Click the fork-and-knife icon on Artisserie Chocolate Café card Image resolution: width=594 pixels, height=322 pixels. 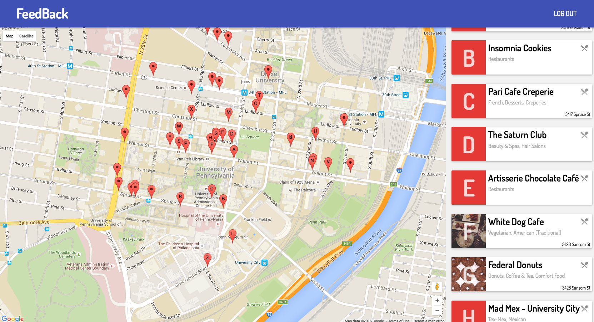[584, 178]
